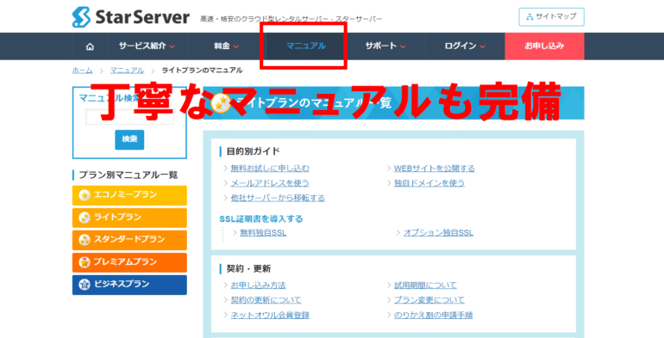The height and width of the screenshot is (338, 664).
Task: Open the WEBサイトを公開する link
Action: coord(435,169)
